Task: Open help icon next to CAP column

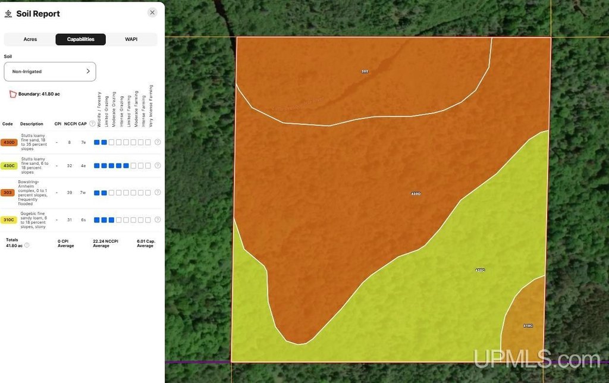Action: 92,124
